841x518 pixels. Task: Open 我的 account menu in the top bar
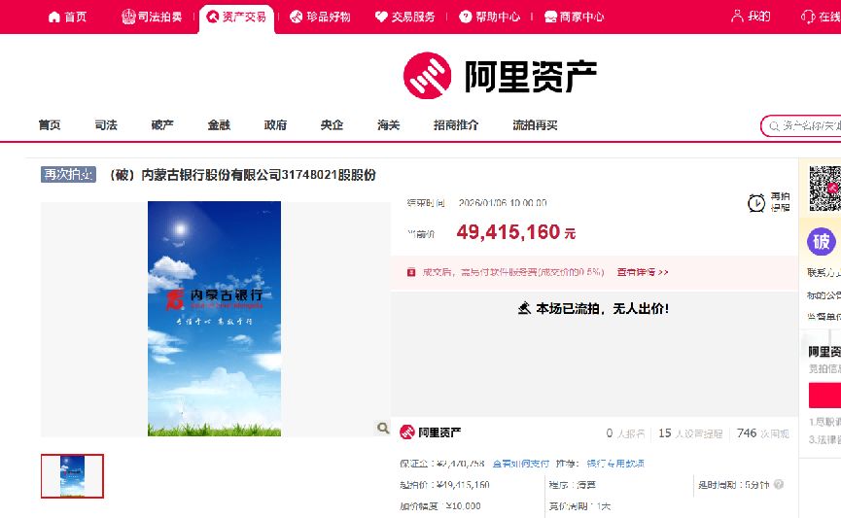751,17
